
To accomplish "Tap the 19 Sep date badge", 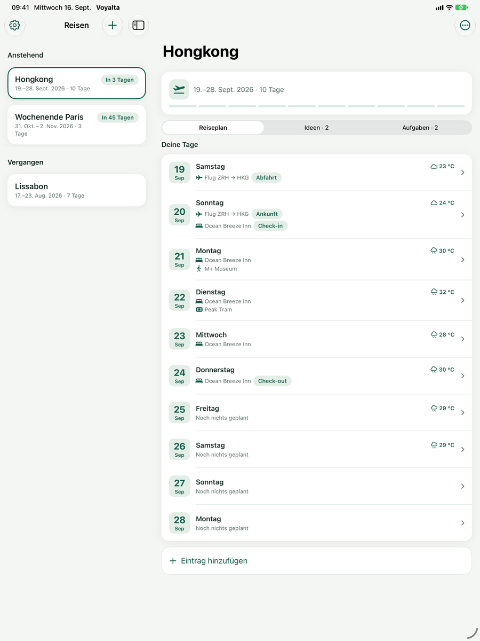I will 179,173.
